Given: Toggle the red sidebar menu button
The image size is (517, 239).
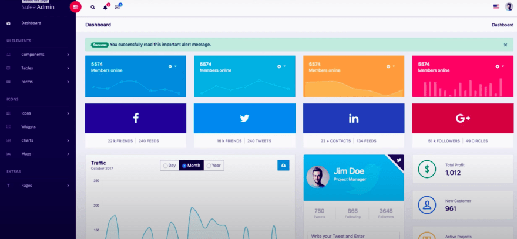Looking at the screenshot, I should [76, 6].
